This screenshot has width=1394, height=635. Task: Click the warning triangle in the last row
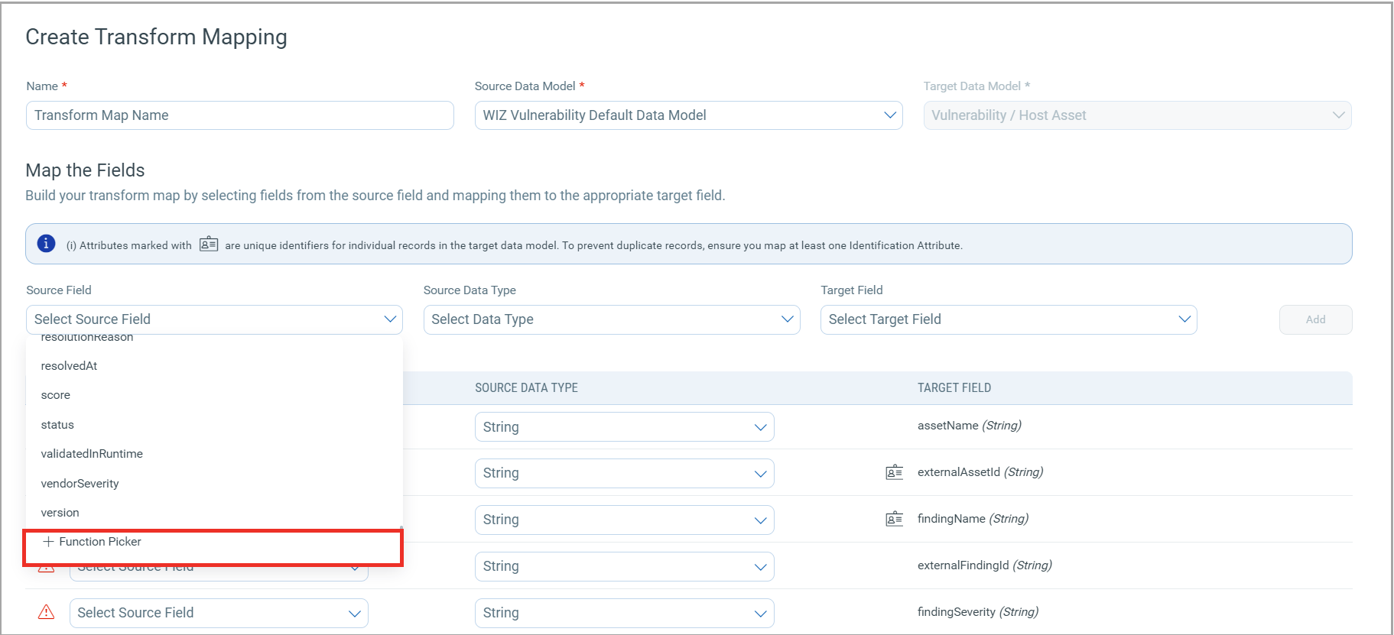[x=47, y=612]
